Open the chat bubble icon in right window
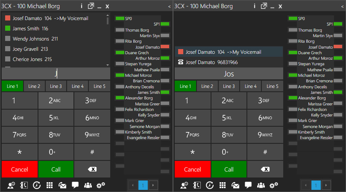The image size is (346, 192). click(x=248, y=185)
